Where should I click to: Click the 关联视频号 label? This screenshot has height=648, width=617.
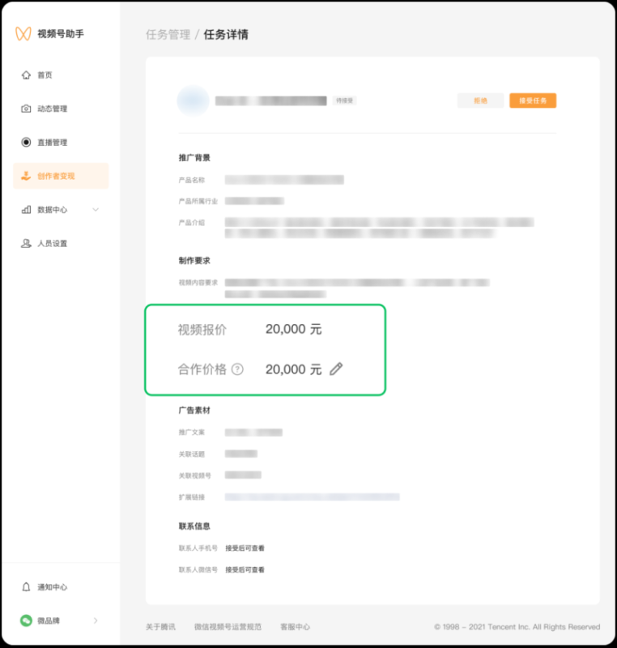[x=195, y=475]
